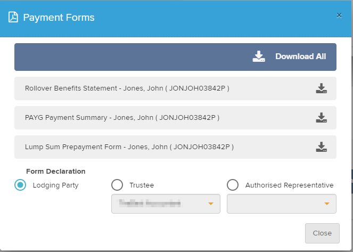
Task: Expand the Trustee dropdown arrow
Action: (211, 204)
